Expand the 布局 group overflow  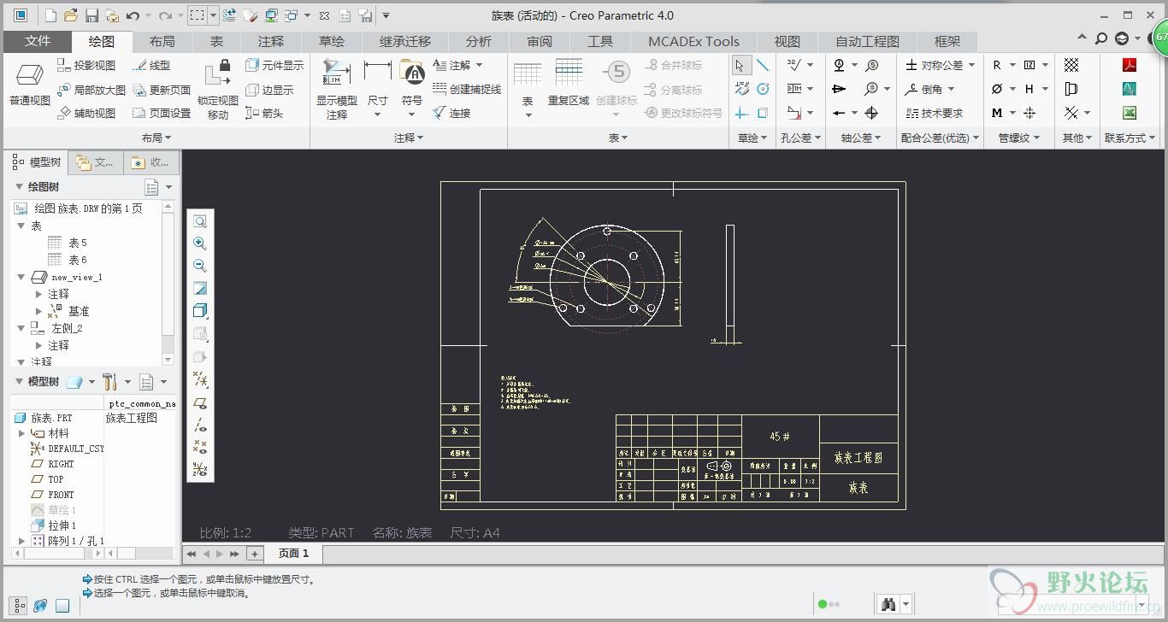[156, 138]
